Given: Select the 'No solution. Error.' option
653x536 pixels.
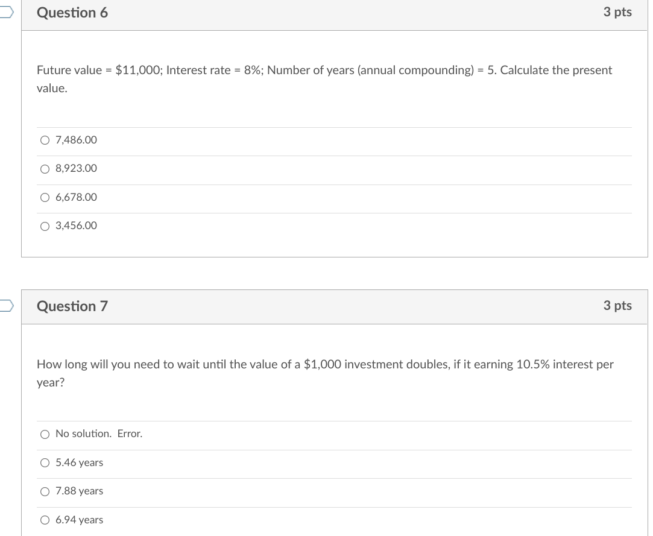Looking at the screenshot, I should (98, 434).
